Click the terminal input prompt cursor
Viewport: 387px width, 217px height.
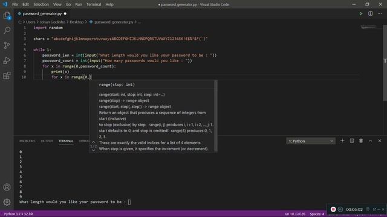point(129,202)
